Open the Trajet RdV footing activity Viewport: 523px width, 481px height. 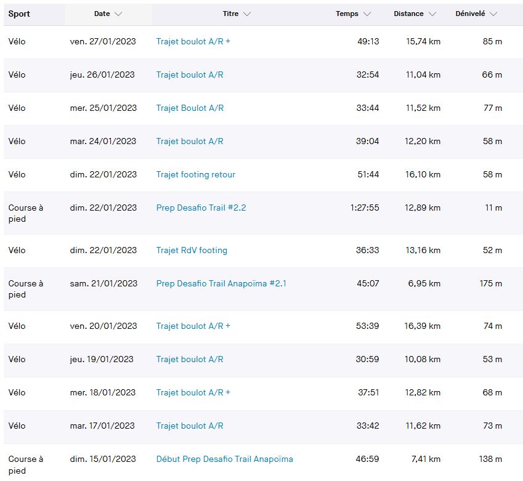click(x=192, y=250)
